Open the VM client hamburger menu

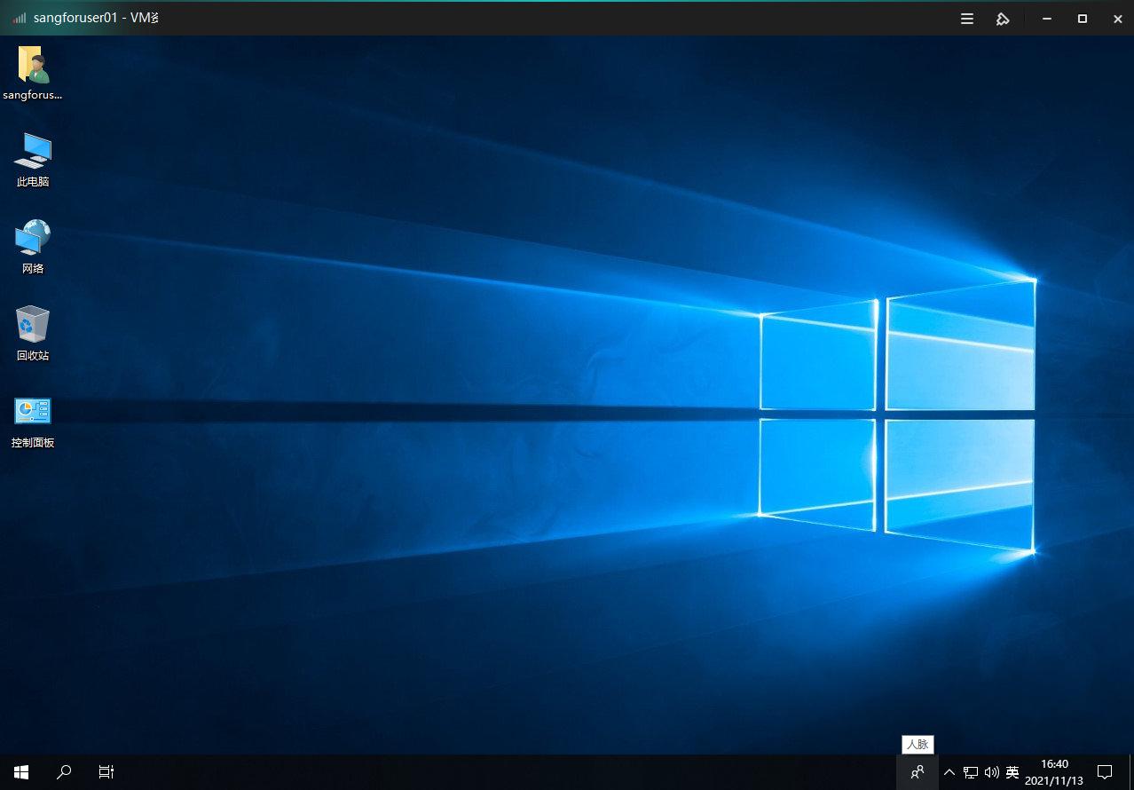click(x=967, y=19)
